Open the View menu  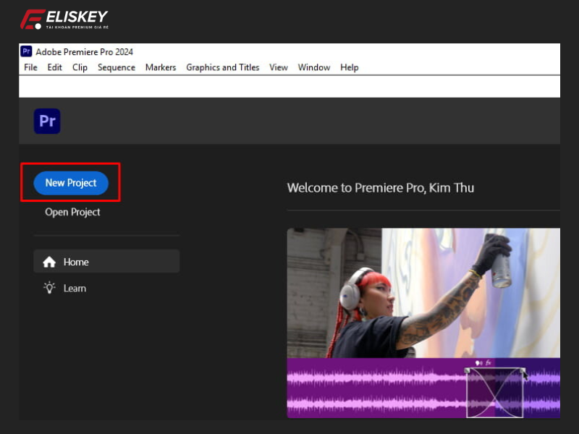pos(279,67)
